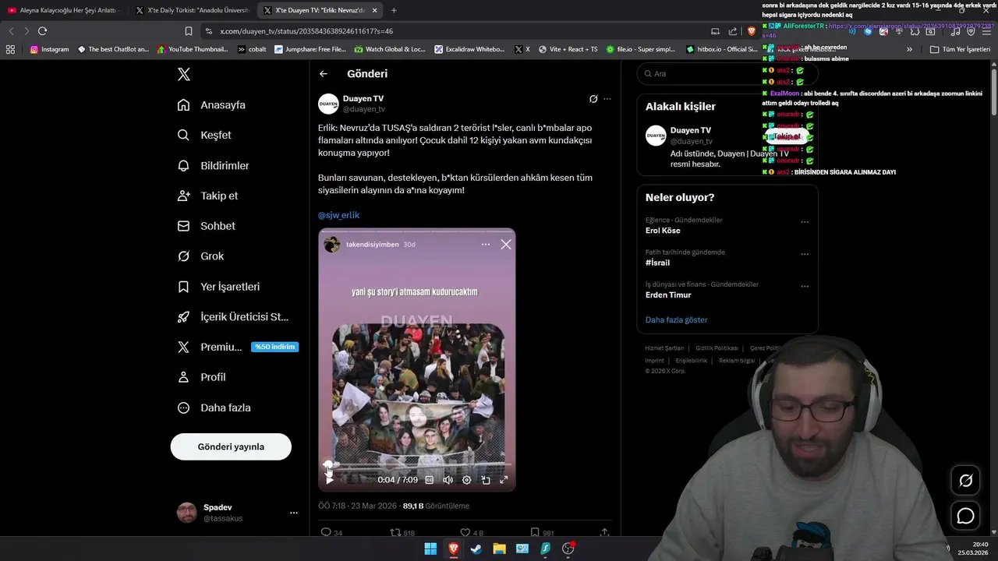Open the X logo home link
Viewport: 998px width, 561px height.
(183, 75)
